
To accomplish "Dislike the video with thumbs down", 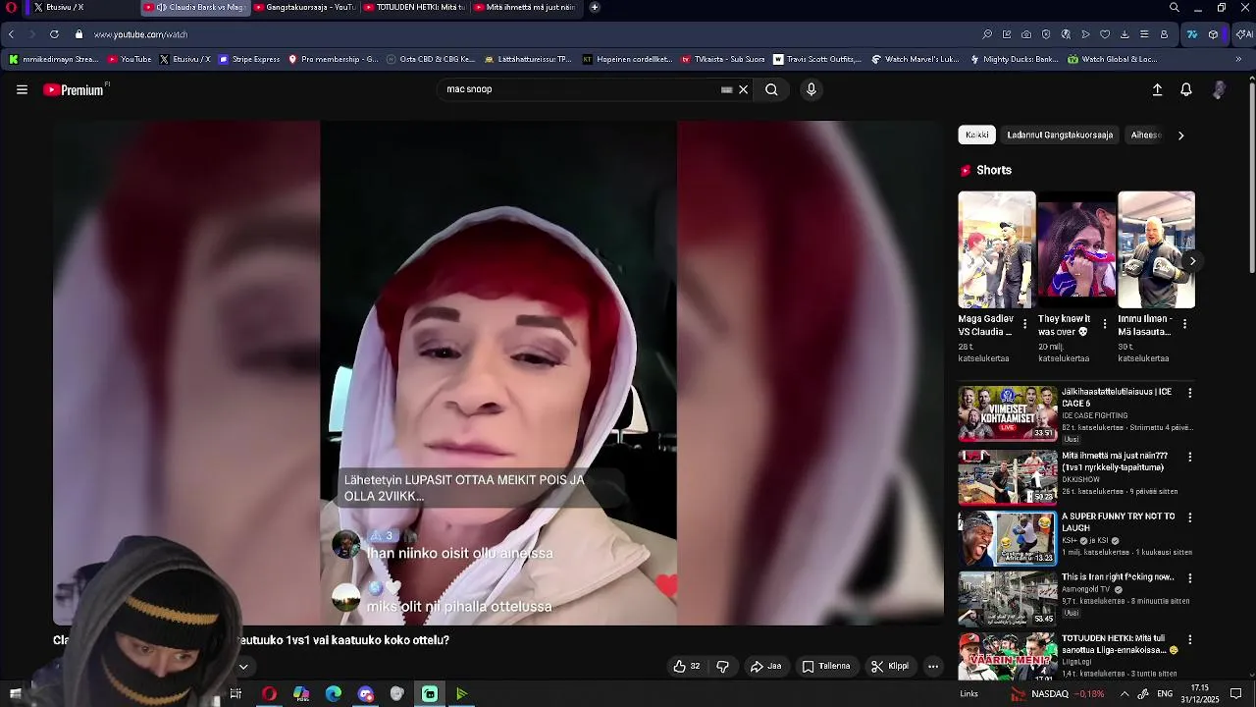I will click(x=722, y=666).
